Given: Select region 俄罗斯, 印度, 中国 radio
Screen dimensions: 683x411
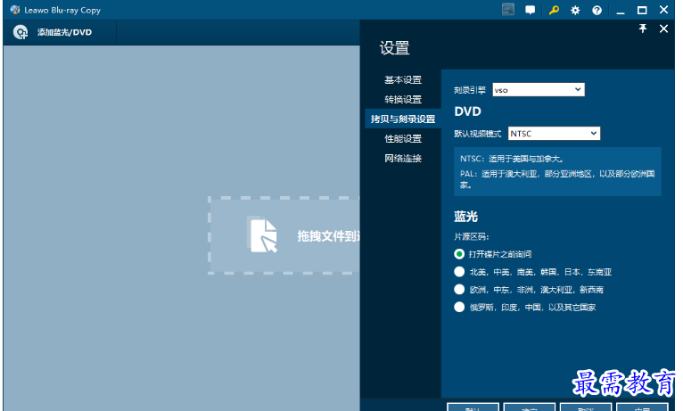Looking at the screenshot, I should pos(459,307).
